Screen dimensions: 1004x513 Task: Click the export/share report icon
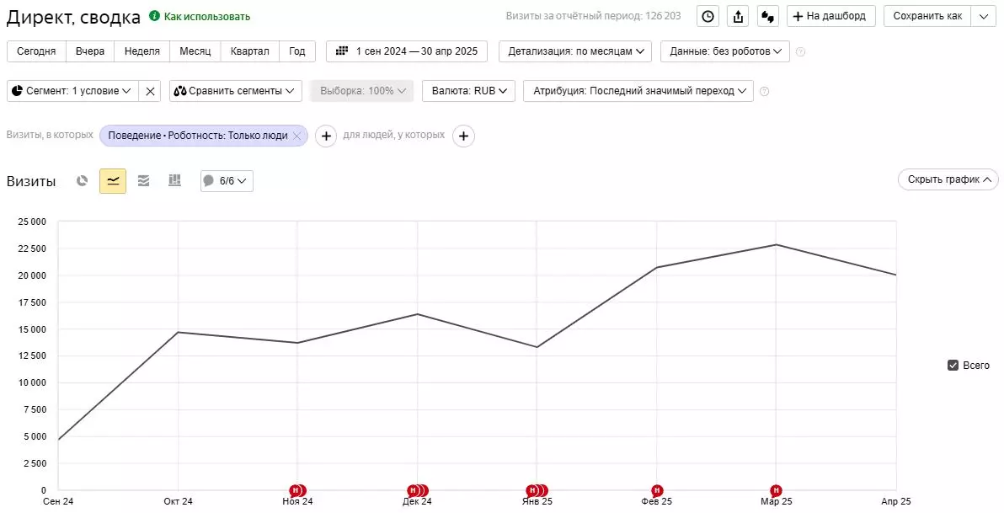(738, 16)
